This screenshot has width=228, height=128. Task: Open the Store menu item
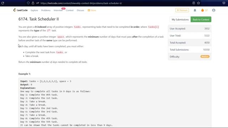click(x=92, y=10)
